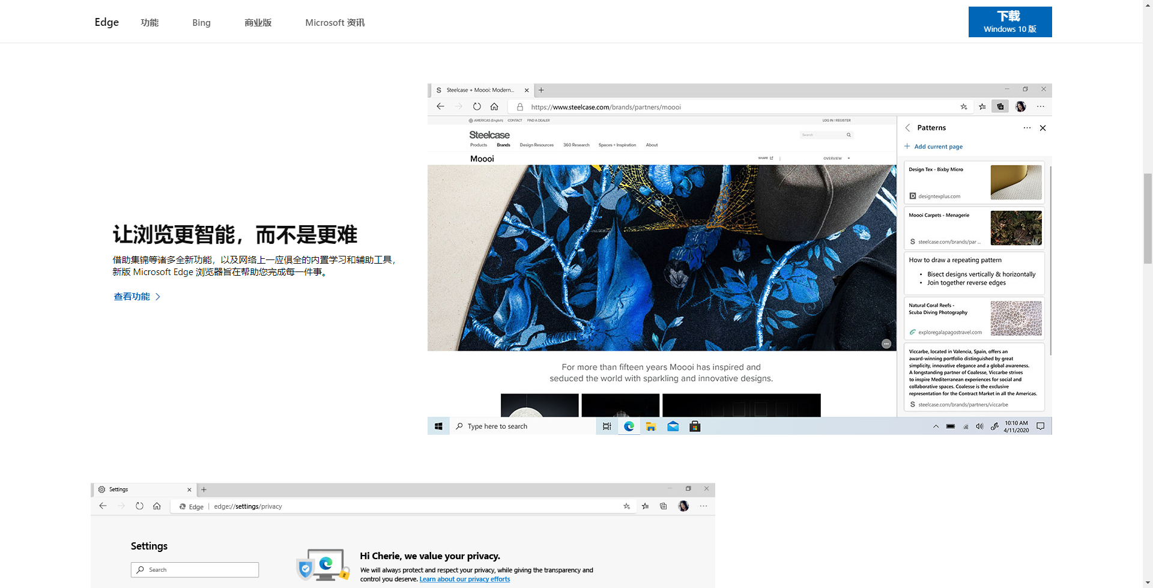Open the three-dot menu in the Settings browser toolbar

(703, 506)
